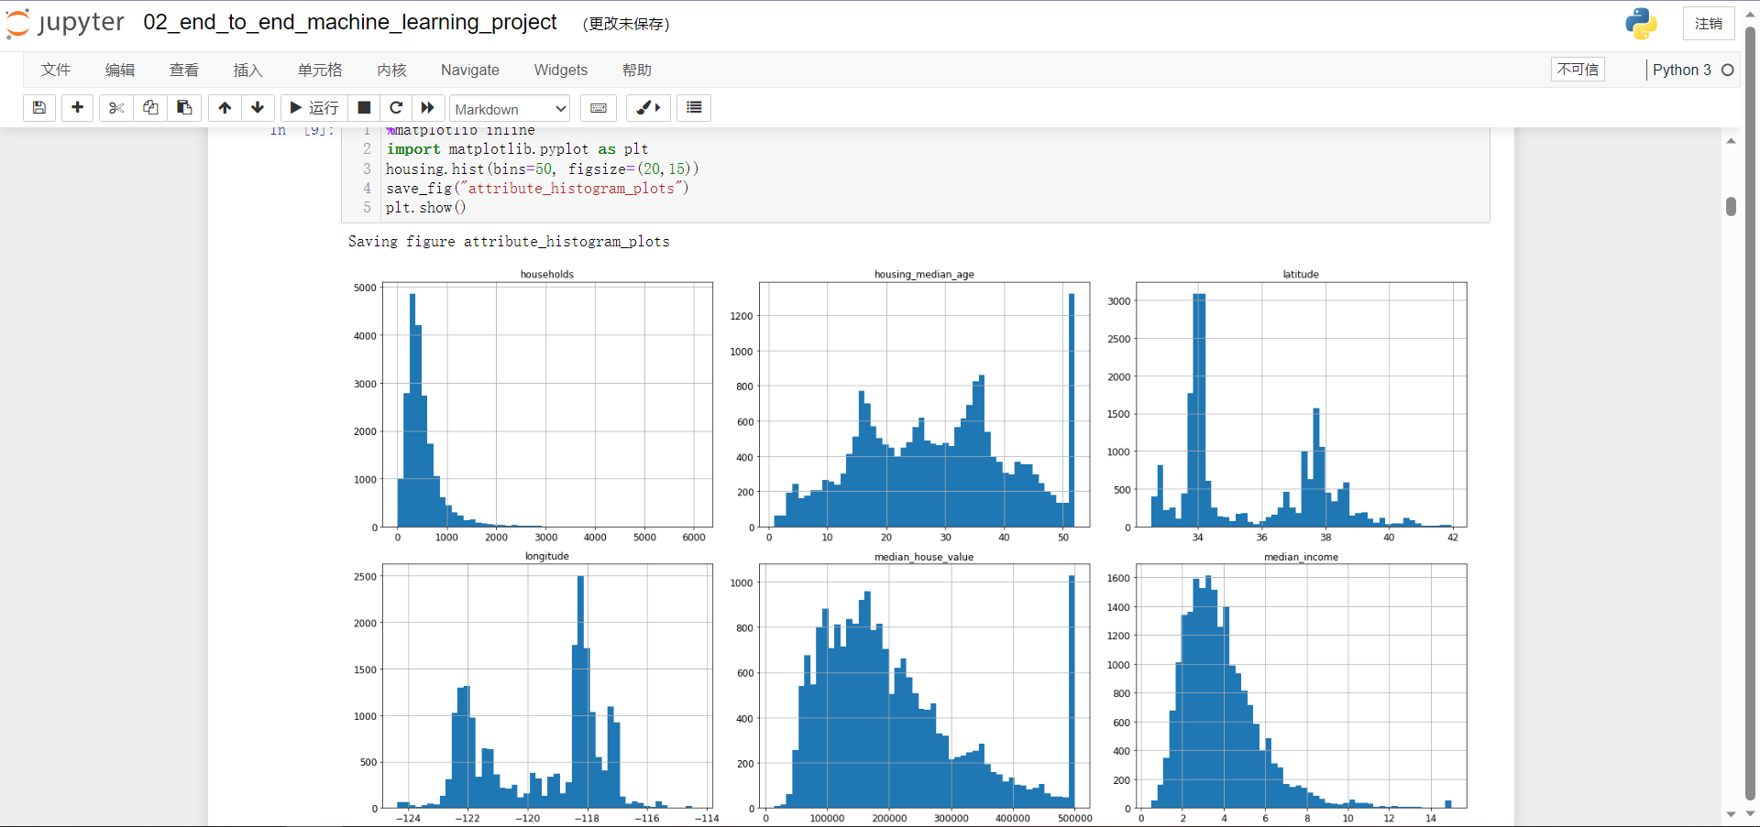This screenshot has height=827, width=1760.
Task: Open the 插入 menu
Action: (x=248, y=70)
